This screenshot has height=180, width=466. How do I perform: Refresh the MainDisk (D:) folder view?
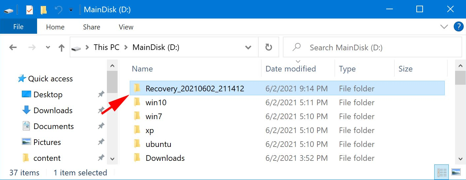click(x=269, y=47)
